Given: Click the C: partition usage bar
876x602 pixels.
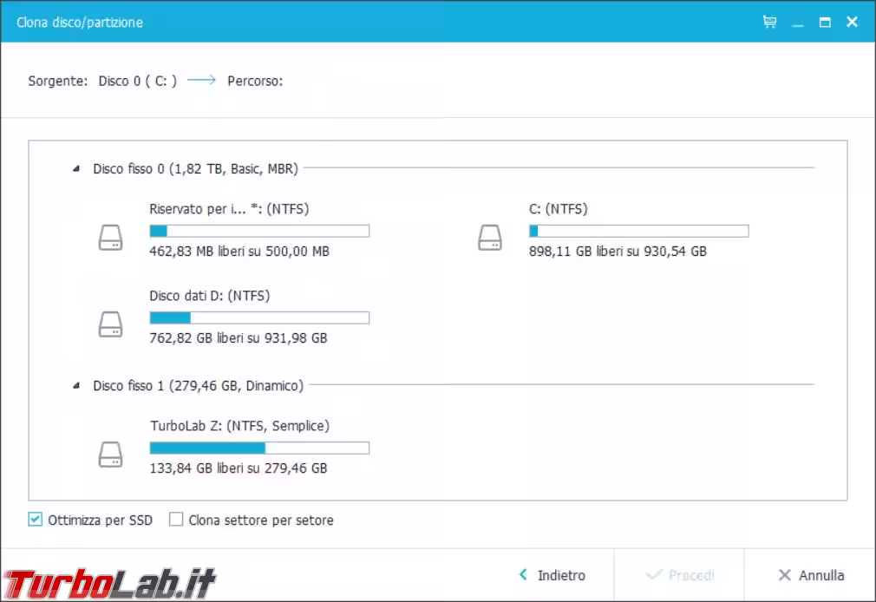Looking at the screenshot, I should tap(638, 231).
